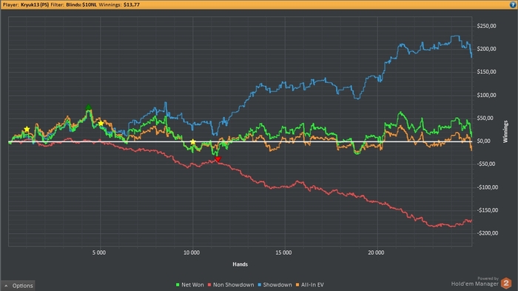Screen dimensions: 518x291
Task: Click the yellow star marker at 5 000 hands
Action: [x=101, y=124]
